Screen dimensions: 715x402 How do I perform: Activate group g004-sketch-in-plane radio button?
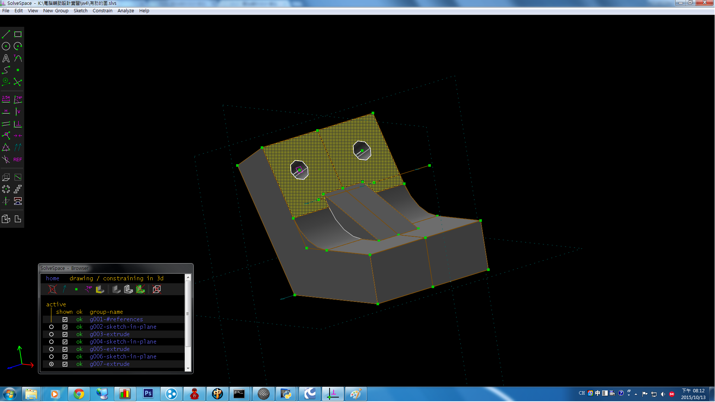coord(51,342)
